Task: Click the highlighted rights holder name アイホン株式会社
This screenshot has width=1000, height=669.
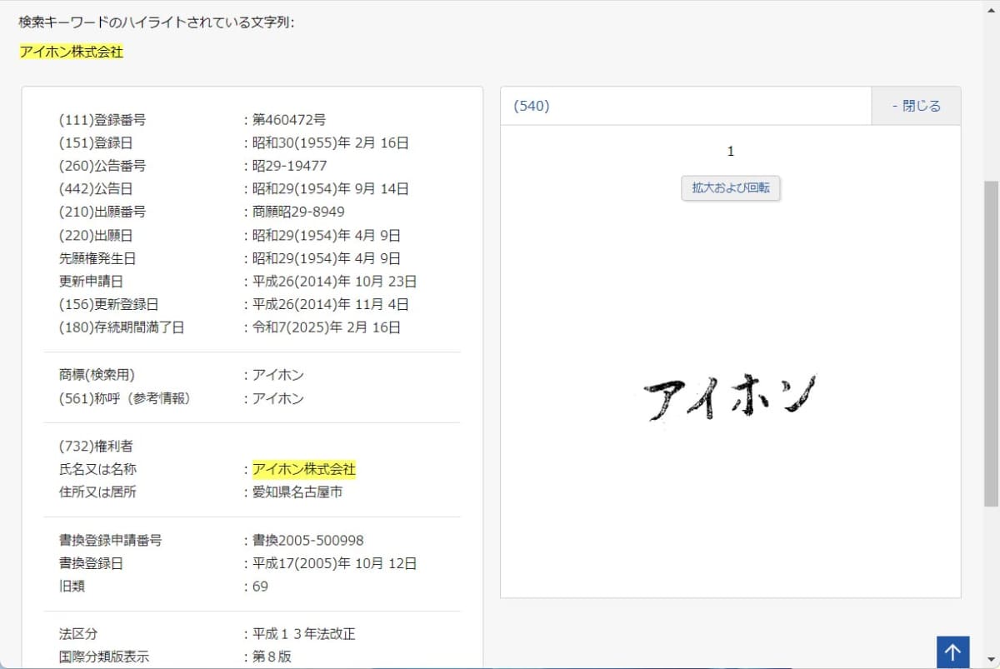Action: pyautogui.click(x=304, y=469)
